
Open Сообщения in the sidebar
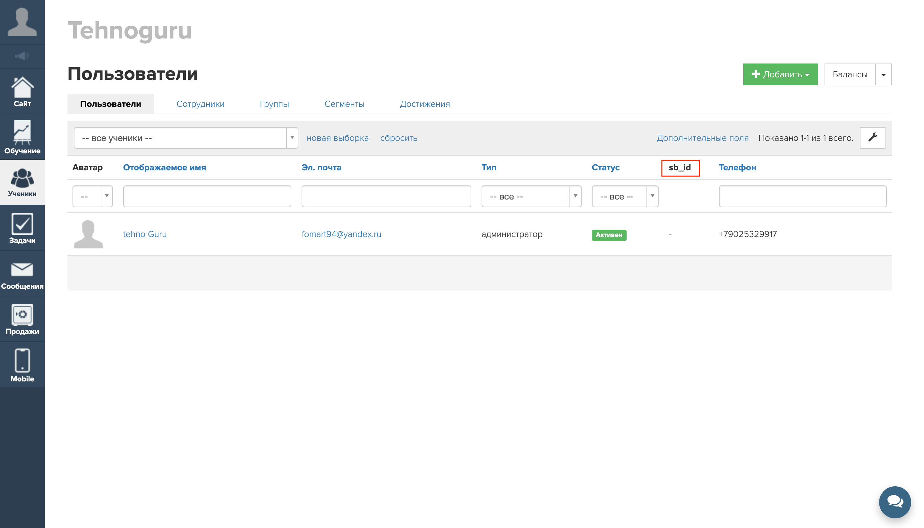[x=22, y=274]
